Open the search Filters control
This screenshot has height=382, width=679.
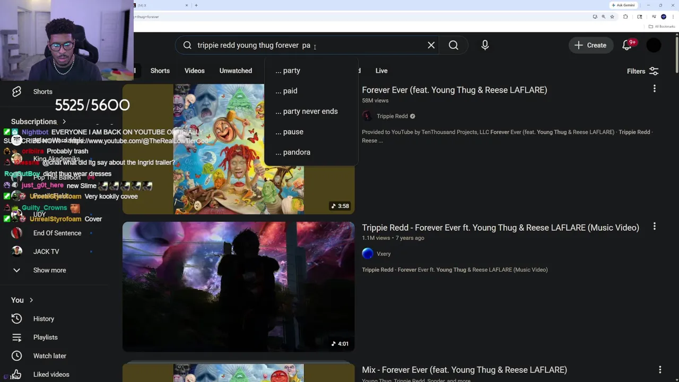[642, 71]
